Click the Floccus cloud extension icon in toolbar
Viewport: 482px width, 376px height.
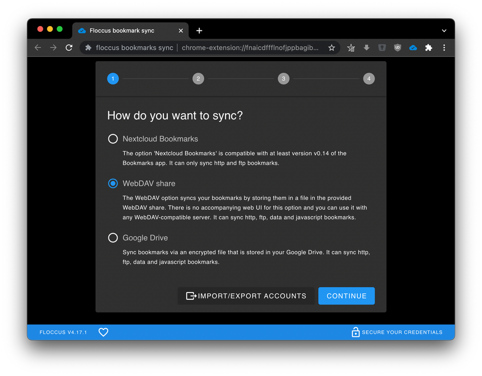(413, 48)
